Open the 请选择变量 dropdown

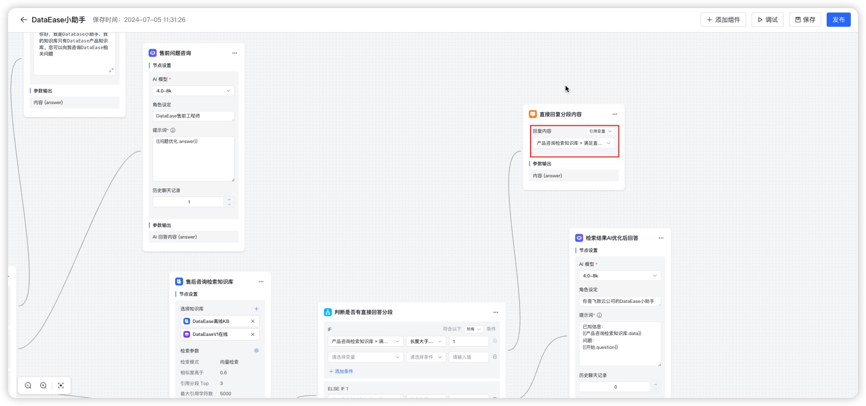pyautogui.click(x=365, y=357)
